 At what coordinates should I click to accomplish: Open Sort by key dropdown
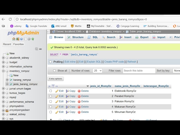coord(176,71)
